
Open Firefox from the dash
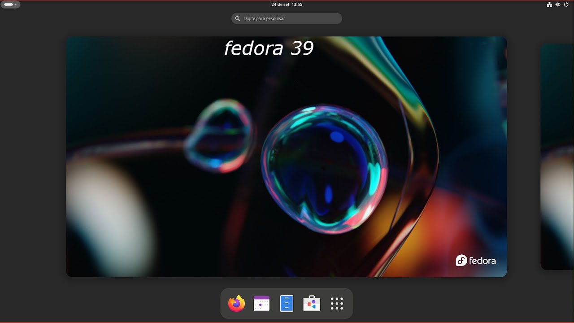(236, 303)
